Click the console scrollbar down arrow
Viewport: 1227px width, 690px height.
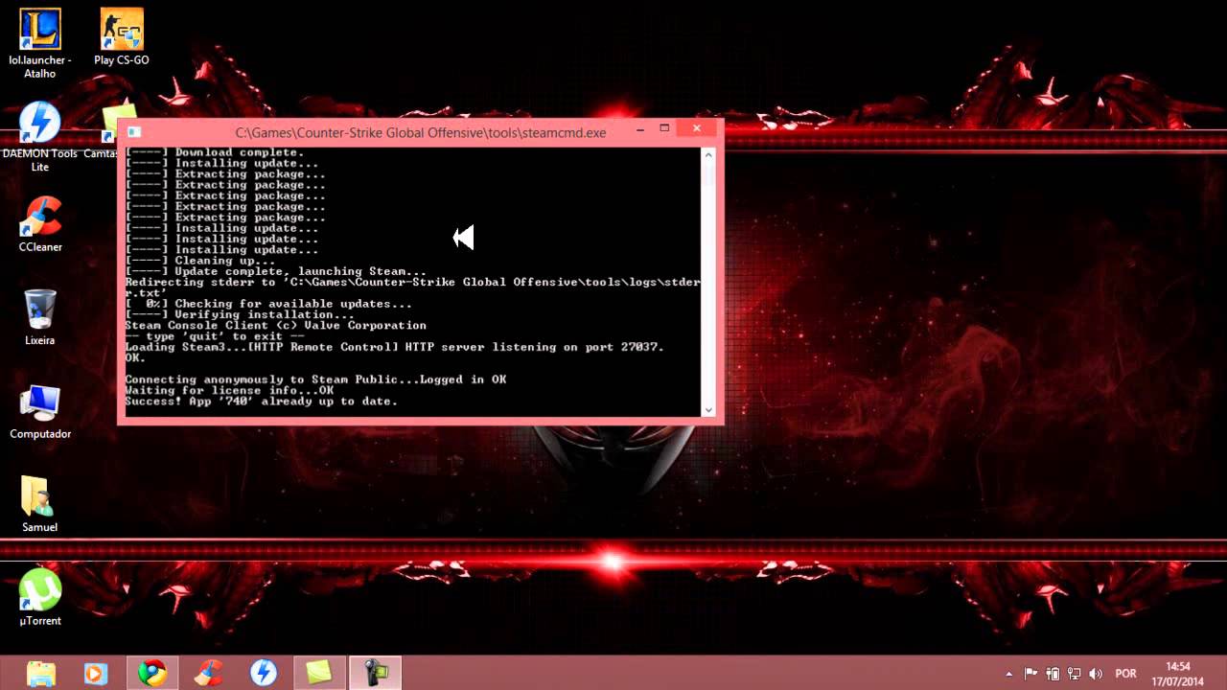pos(709,410)
